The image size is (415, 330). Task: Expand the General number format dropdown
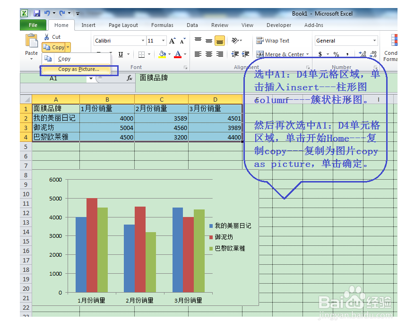point(375,40)
